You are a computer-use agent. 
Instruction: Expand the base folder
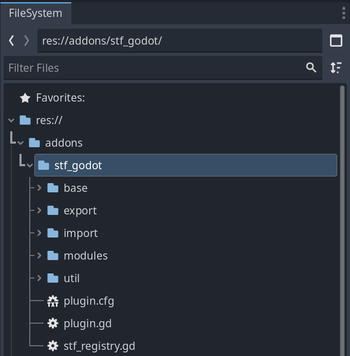pos(39,188)
